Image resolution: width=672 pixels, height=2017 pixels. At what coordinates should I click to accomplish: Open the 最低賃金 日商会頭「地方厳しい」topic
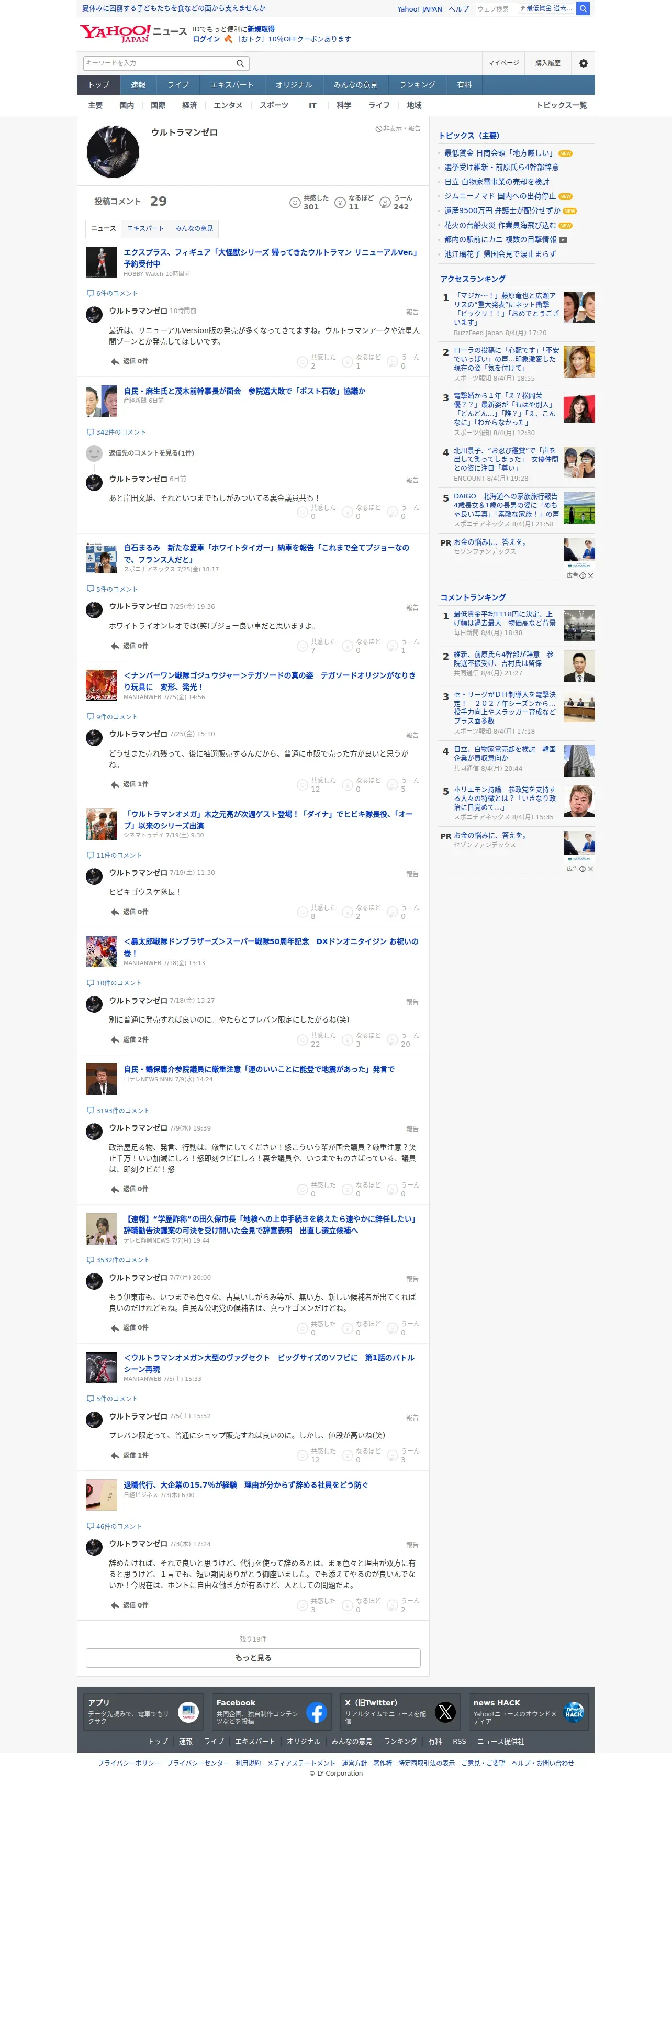tap(499, 153)
